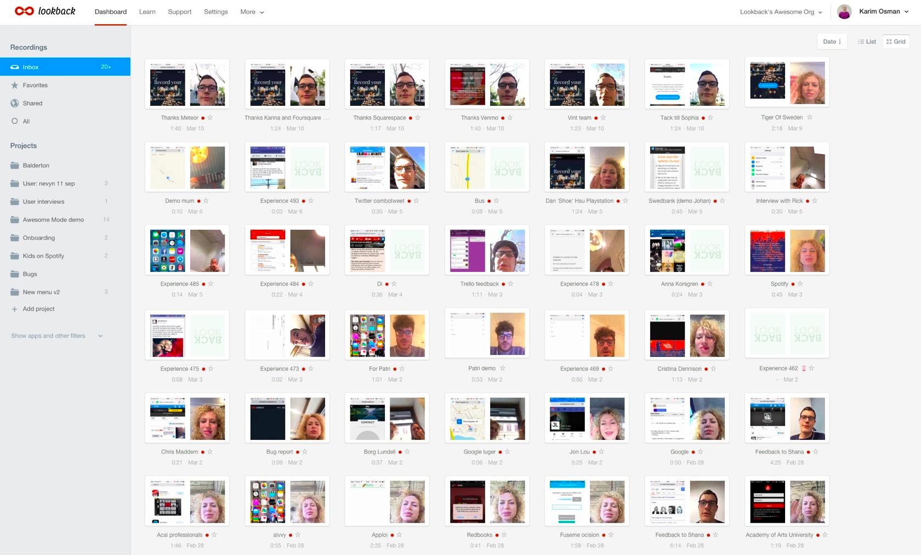Open the Kids on Spotify project
921x555 pixels.
(x=65, y=256)
